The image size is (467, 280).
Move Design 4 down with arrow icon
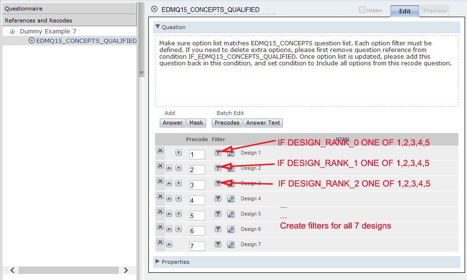pos(179,198)
